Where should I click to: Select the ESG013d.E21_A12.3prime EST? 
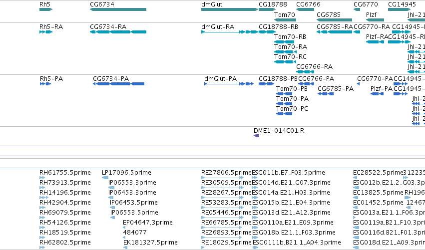(x=291, y=213)
